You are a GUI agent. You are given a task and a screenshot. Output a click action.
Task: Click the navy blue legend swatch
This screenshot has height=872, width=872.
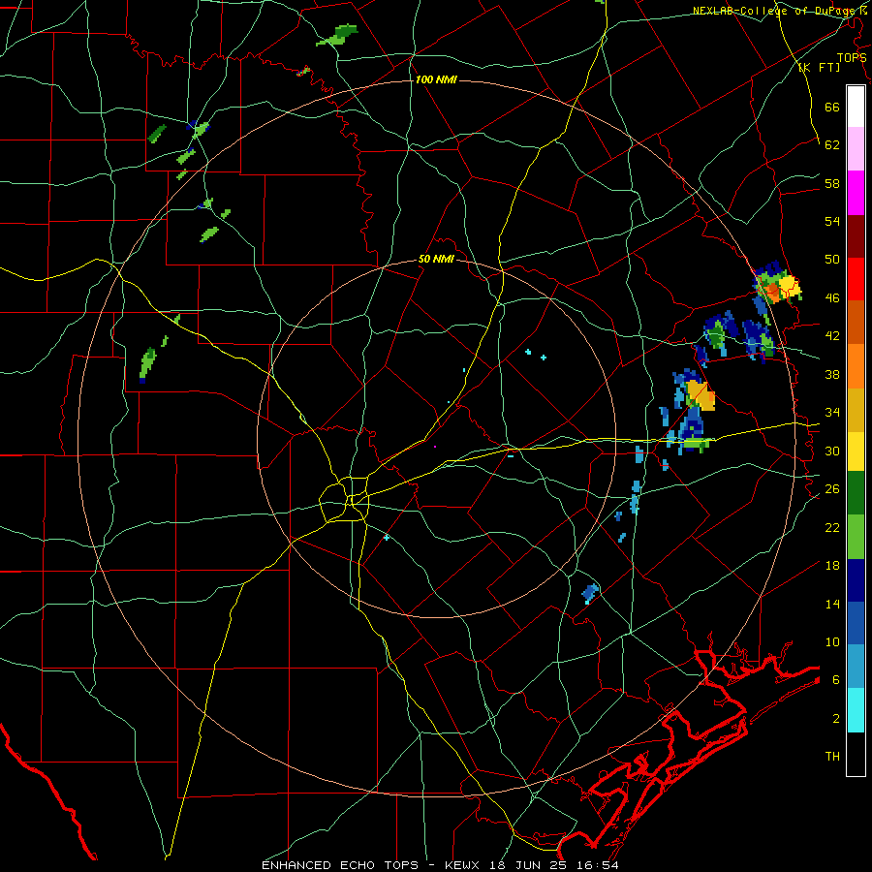[856, 580]
